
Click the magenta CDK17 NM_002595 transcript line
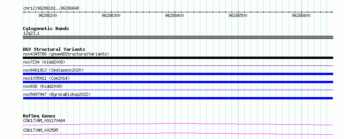pyautogui.click(x=178, y=134)
